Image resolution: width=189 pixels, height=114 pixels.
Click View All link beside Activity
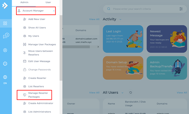tap(94, 19)
